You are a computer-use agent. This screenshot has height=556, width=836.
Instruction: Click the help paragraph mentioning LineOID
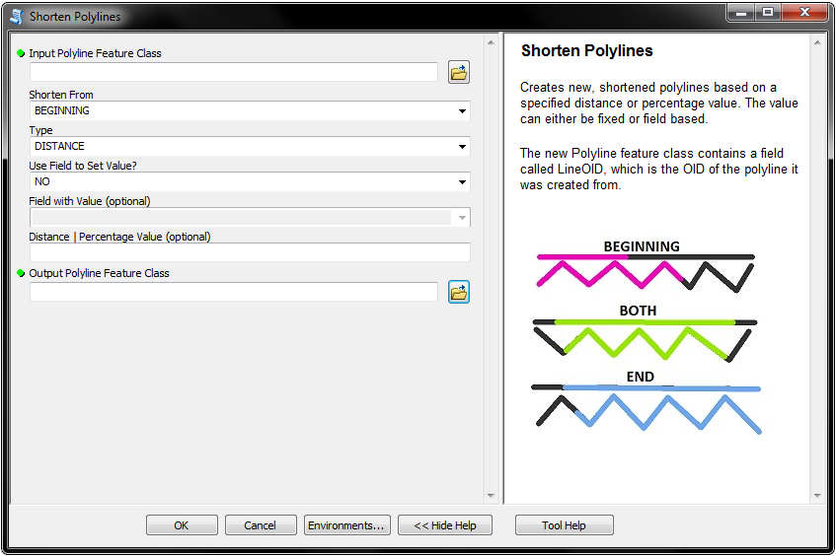(x=659, y=169)
